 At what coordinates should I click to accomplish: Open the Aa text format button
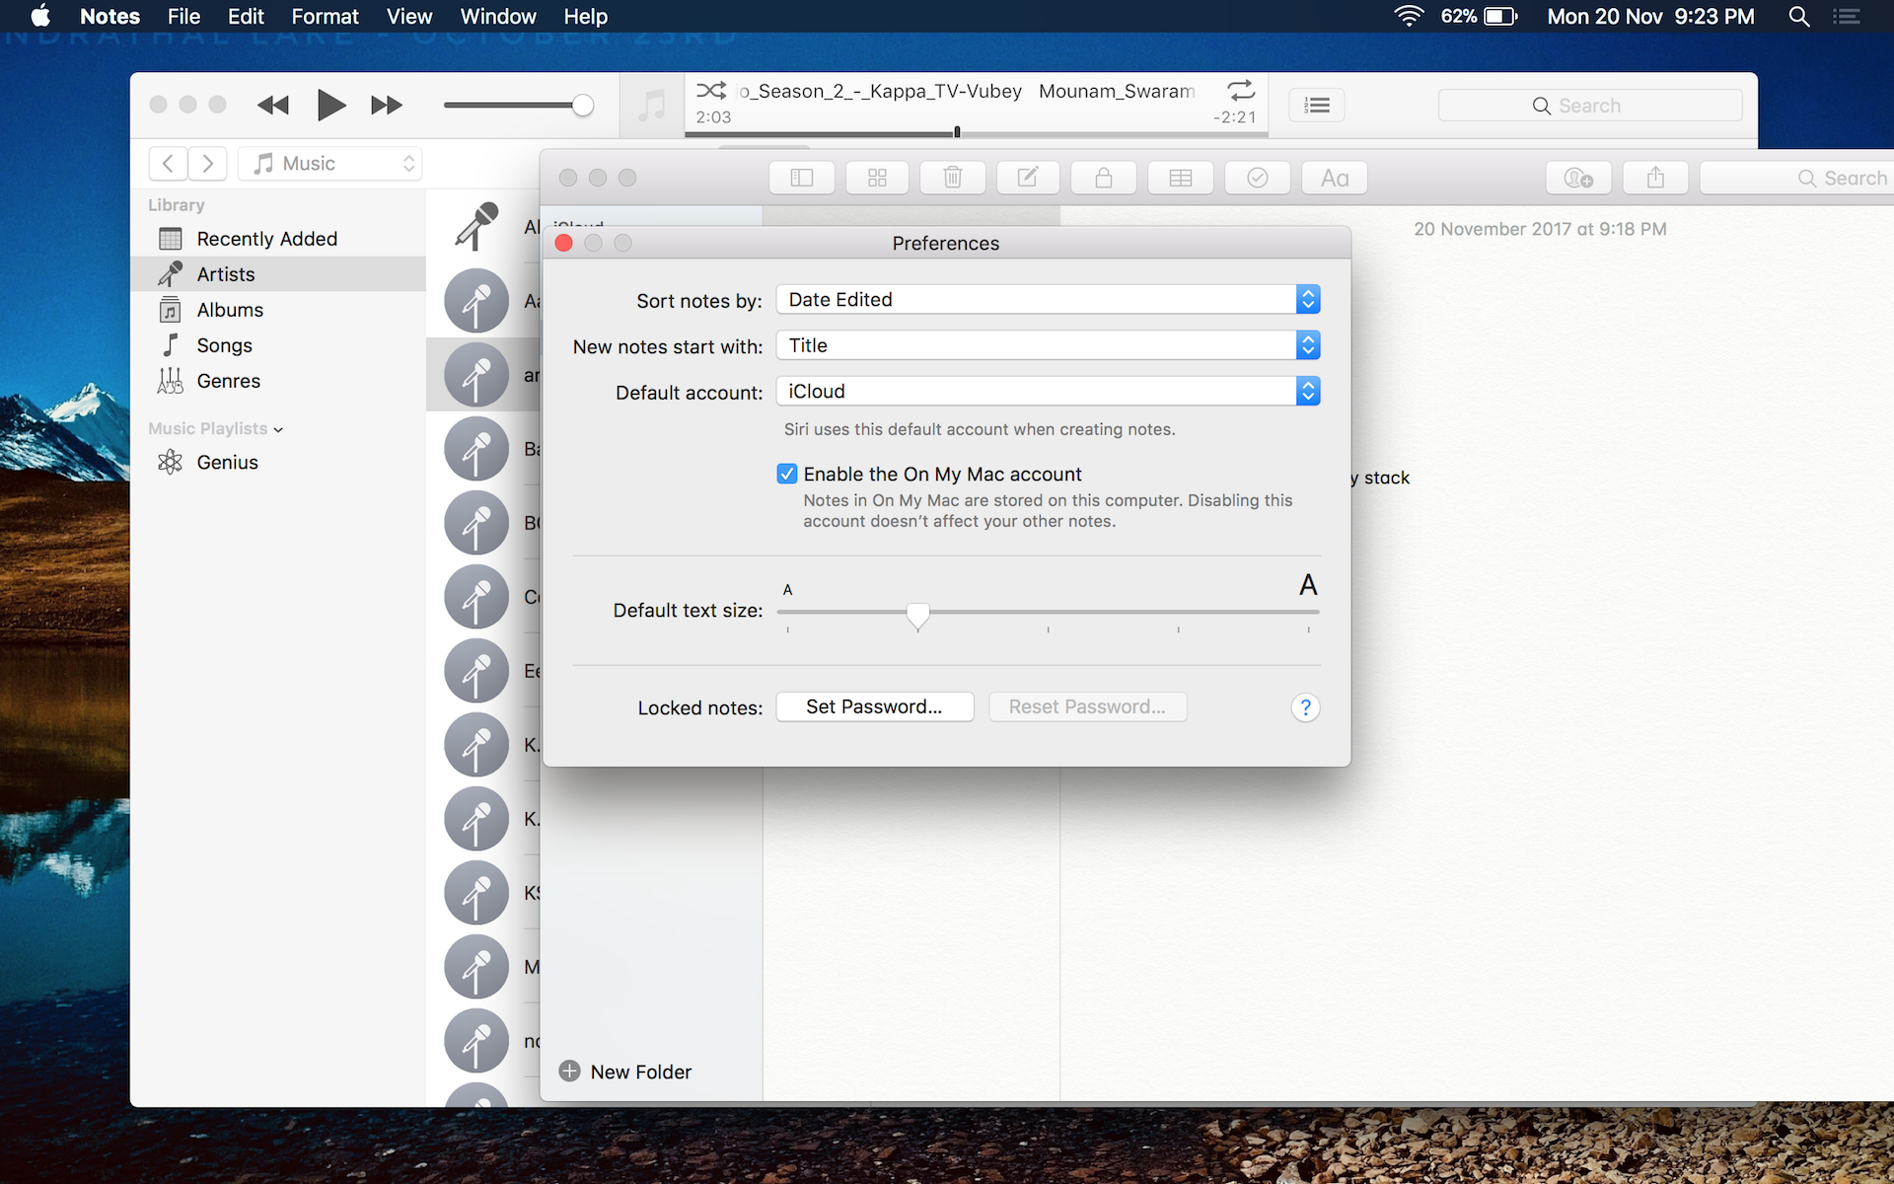click(x=1334, y=178)
